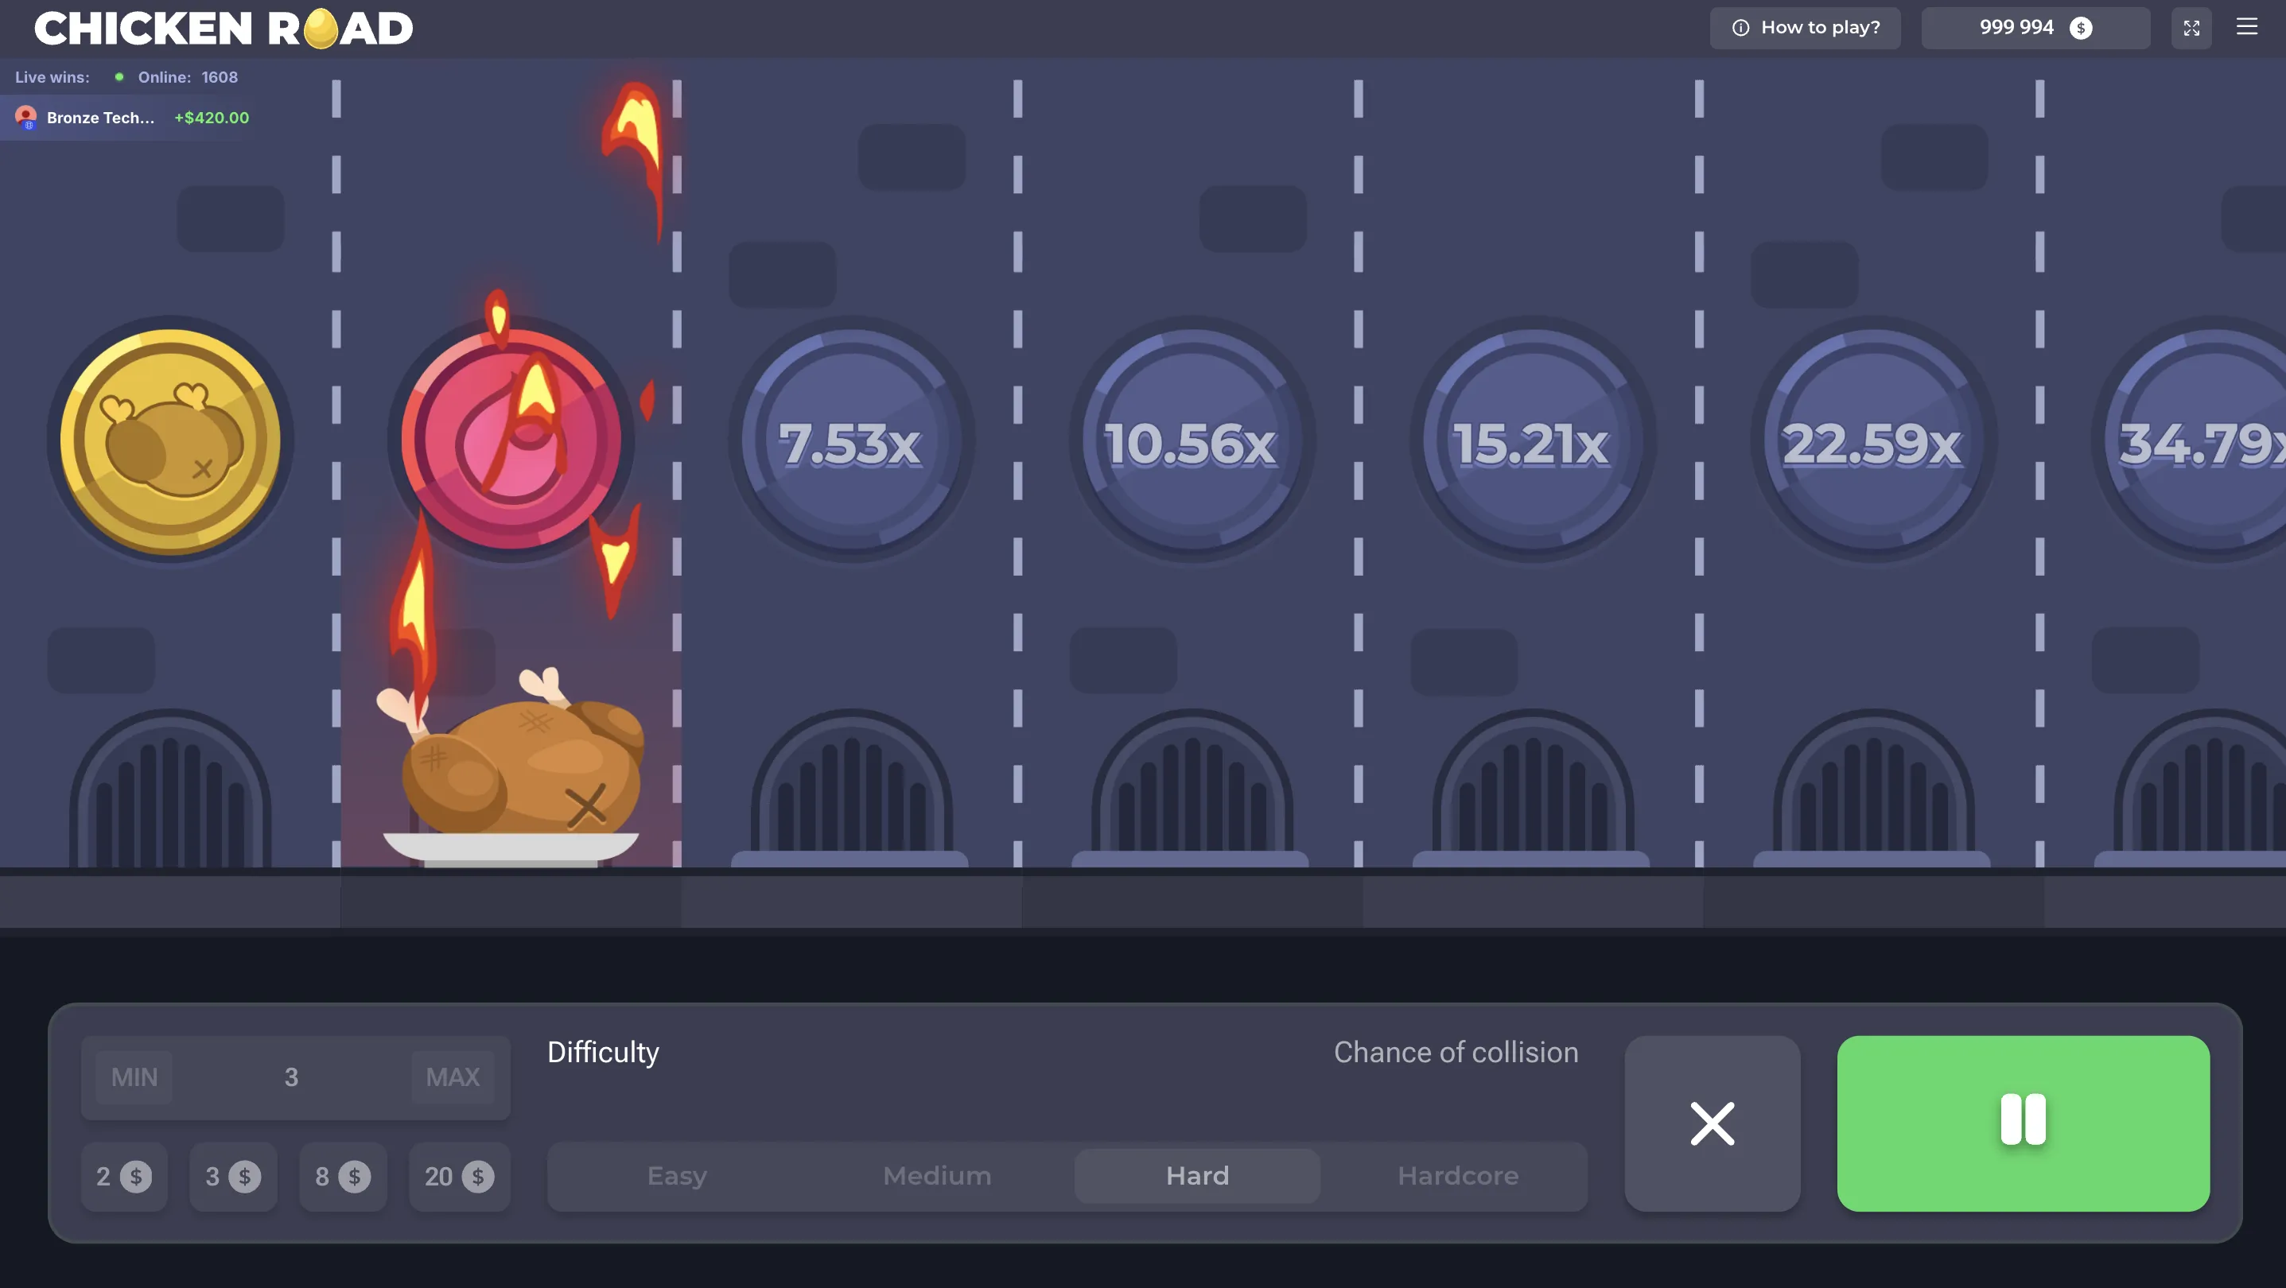Toggle fullscreen mode icon
The width and height of the screenshot is (2286, 1288).
2191,28
